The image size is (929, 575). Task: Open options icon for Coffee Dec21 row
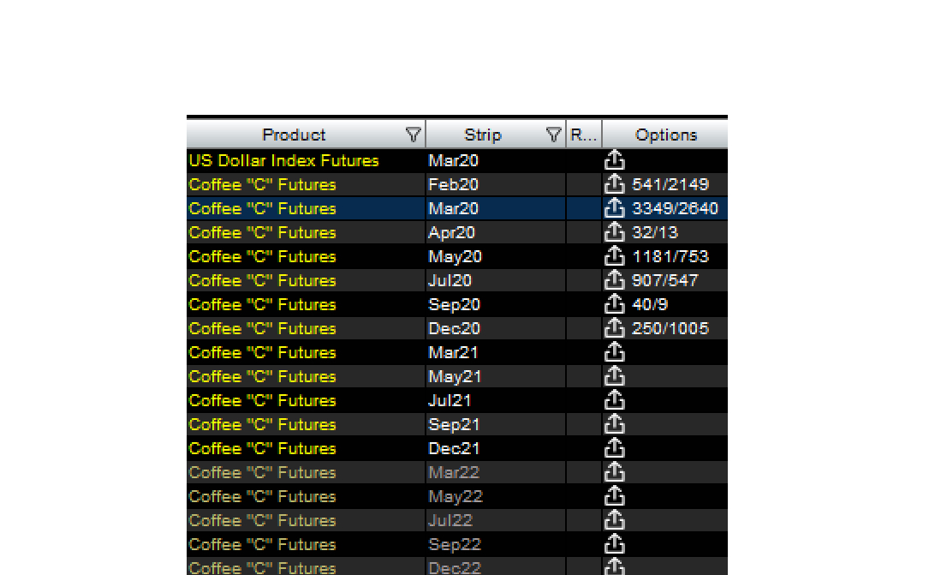click(x=615, y=448)
